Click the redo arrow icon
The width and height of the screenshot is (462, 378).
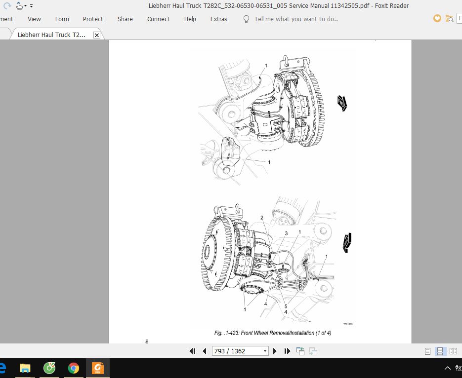[7, 6]
